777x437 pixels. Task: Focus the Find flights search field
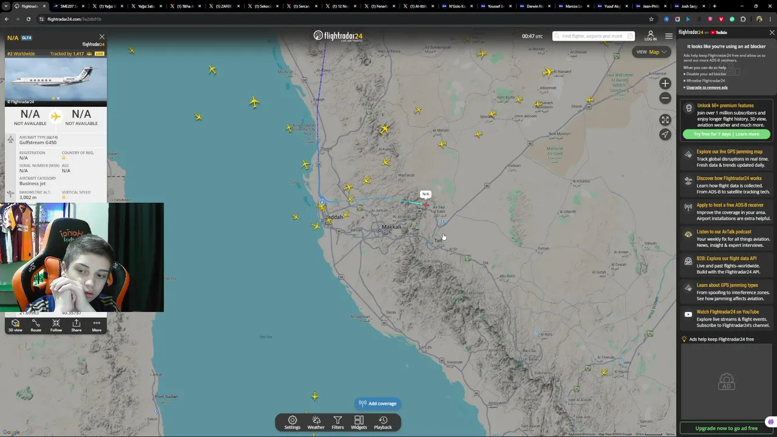click(x=594, y=36)
